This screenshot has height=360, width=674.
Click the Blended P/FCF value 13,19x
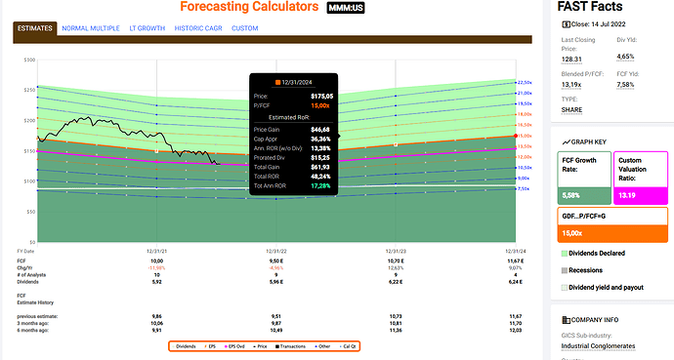(571, 85)
